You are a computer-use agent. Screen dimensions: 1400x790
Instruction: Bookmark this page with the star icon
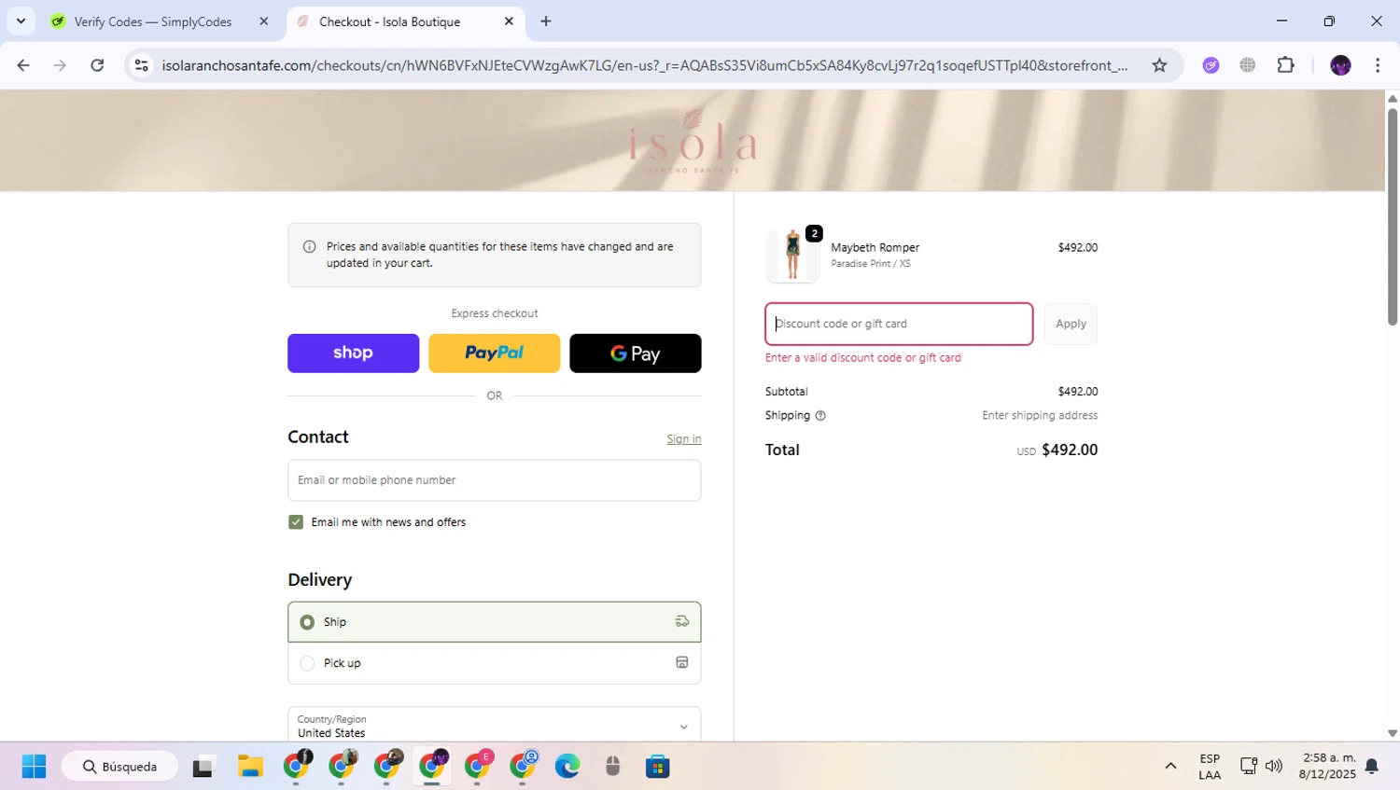tap(1159, 65)
